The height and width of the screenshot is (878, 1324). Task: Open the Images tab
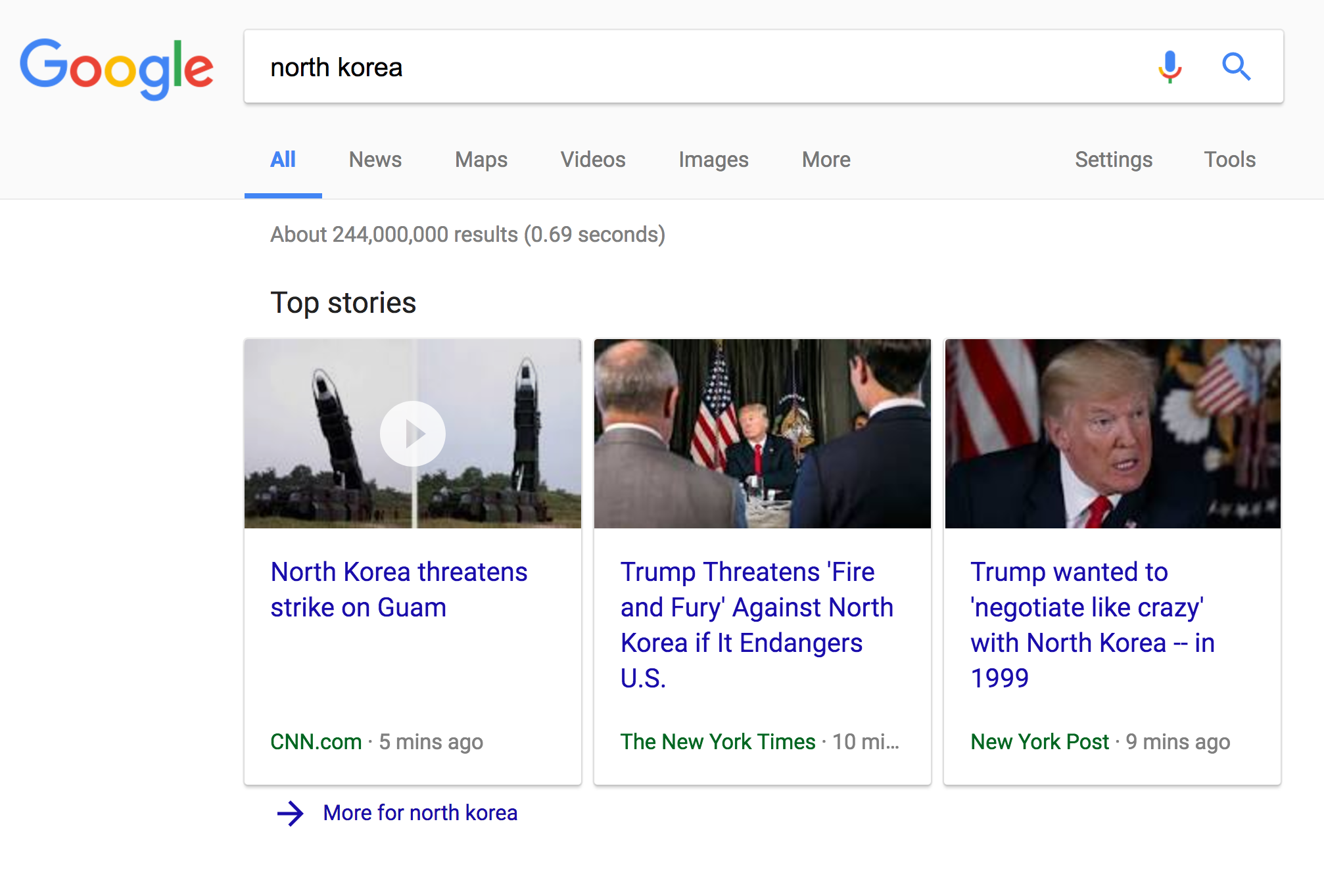(713, 160)
